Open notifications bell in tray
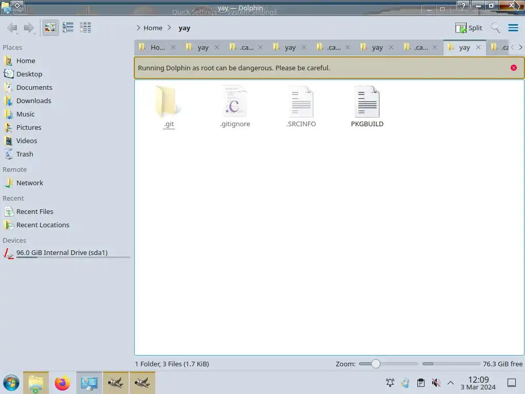This screenshot has width=525, height=394. pos(390,383)
